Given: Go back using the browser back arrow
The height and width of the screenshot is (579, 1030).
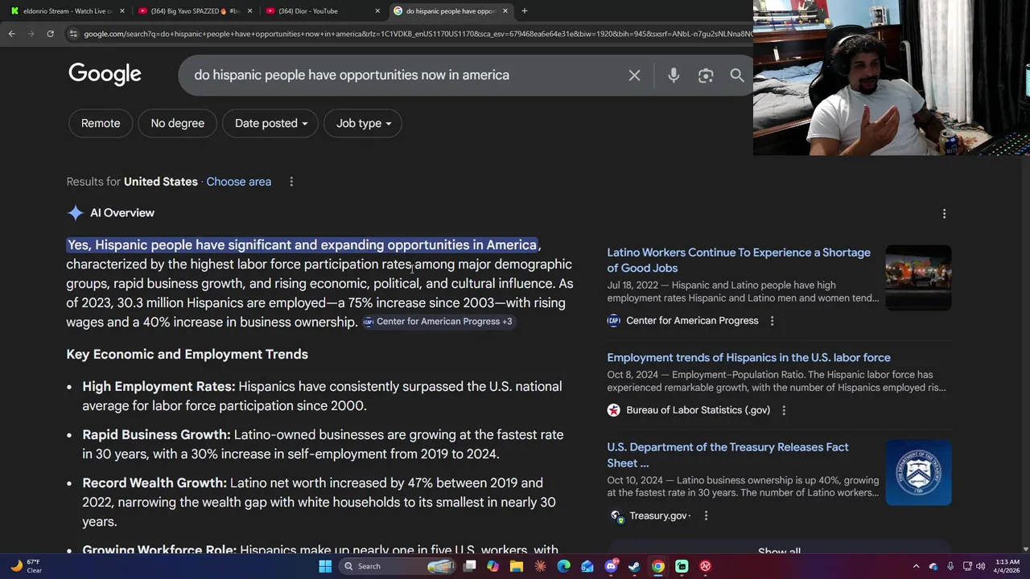Looking at the screenshot, I should click(11, 34).
